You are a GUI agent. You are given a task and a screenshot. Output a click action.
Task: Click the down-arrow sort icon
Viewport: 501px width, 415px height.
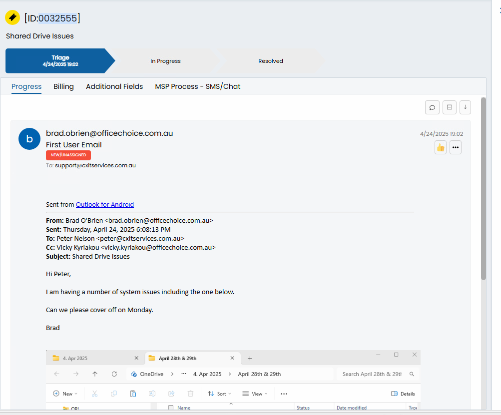point(465,107)
